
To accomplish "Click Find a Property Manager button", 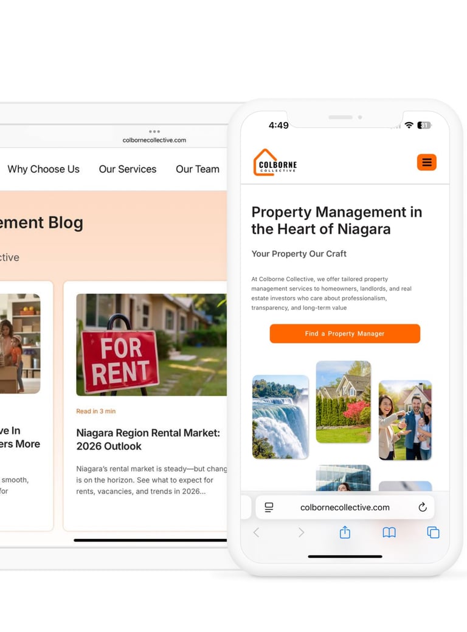I will (345, 334).
